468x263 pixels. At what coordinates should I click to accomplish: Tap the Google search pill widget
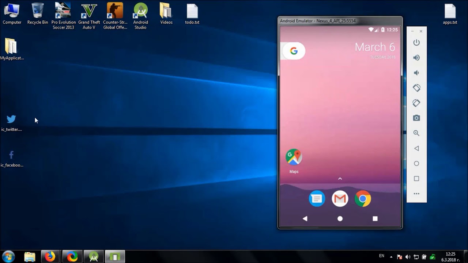293,51
